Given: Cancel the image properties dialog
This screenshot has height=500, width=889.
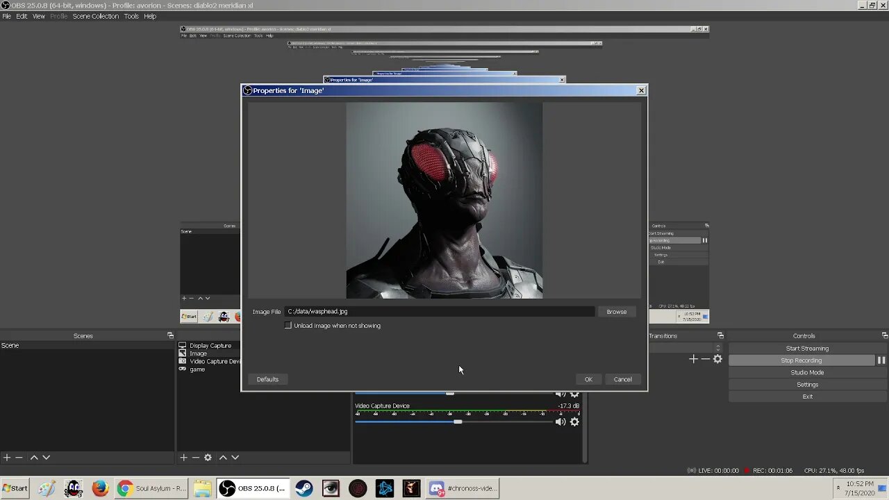Looking at the screenshot, I should pyautogui.click(x=622, y=379).
